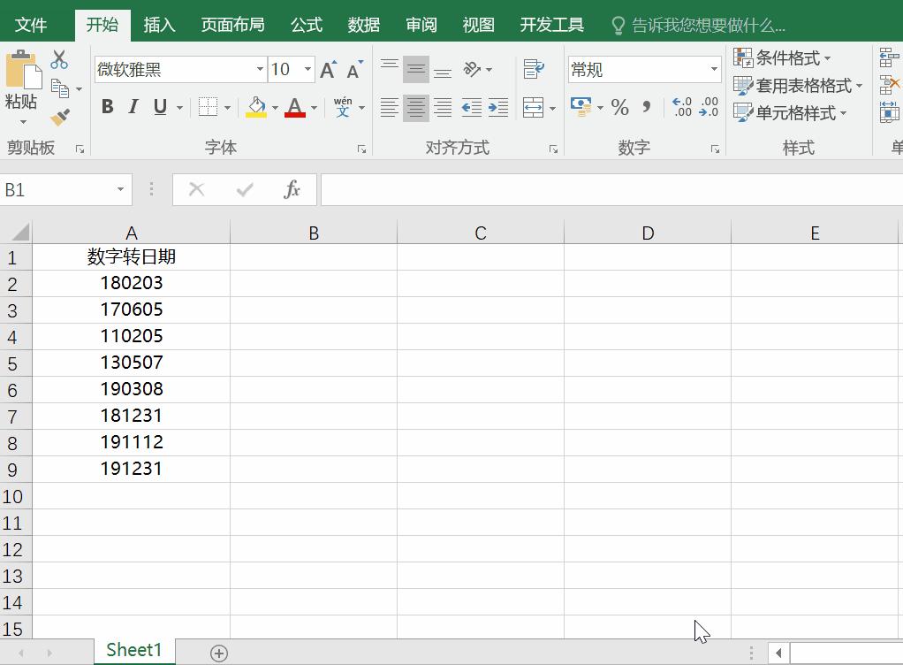Image resolution: width=903 pixels, height=665 pixels.
Task: Click the Copy icon
Action: click(60, 88)
